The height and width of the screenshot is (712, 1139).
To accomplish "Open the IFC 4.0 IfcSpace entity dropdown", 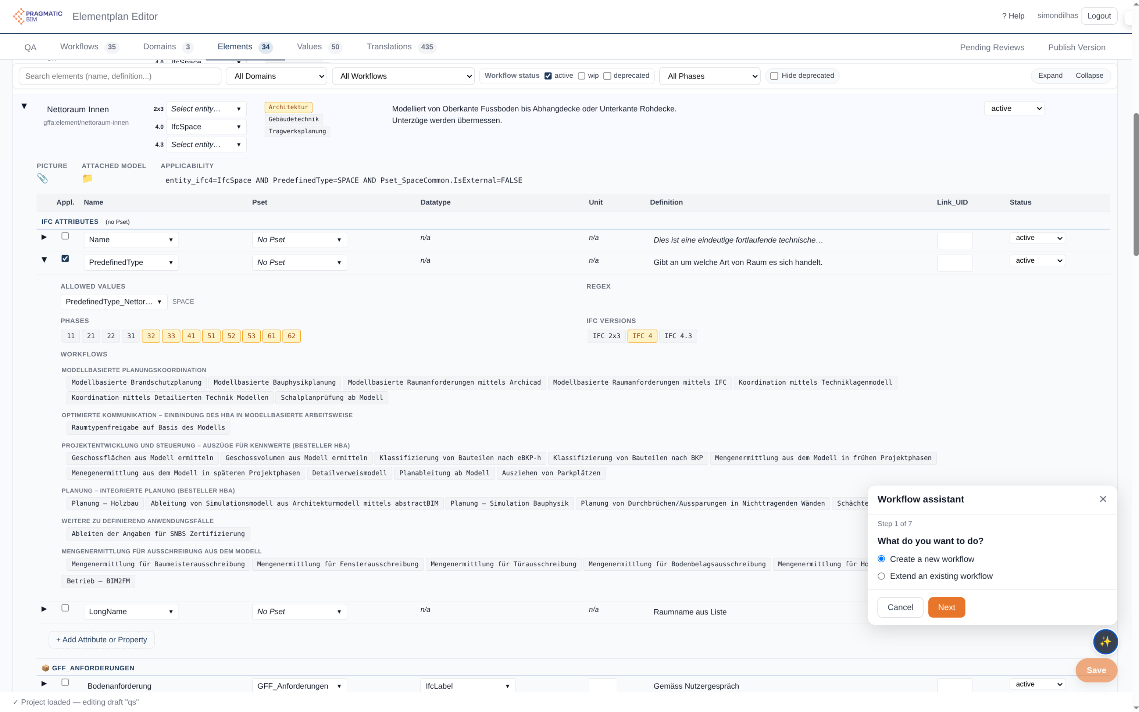I will [206, 127].
